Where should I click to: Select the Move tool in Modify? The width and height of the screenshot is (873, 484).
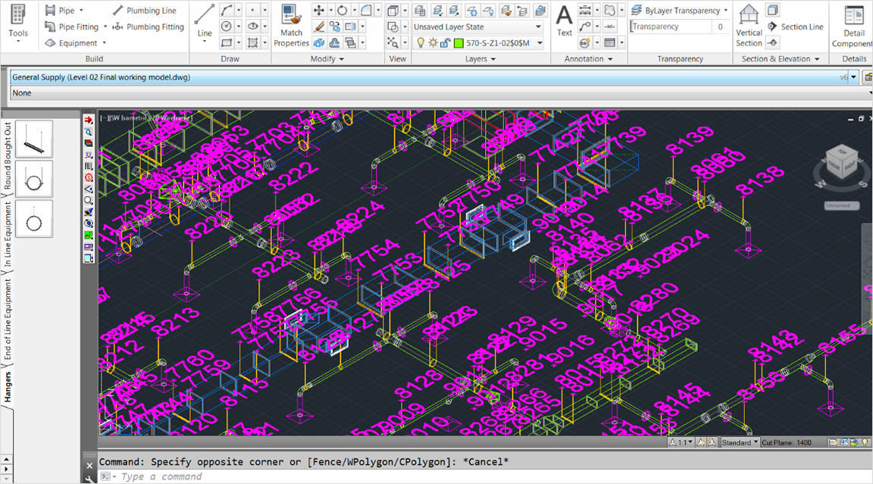pyautogui.click(x=319, y=10)
